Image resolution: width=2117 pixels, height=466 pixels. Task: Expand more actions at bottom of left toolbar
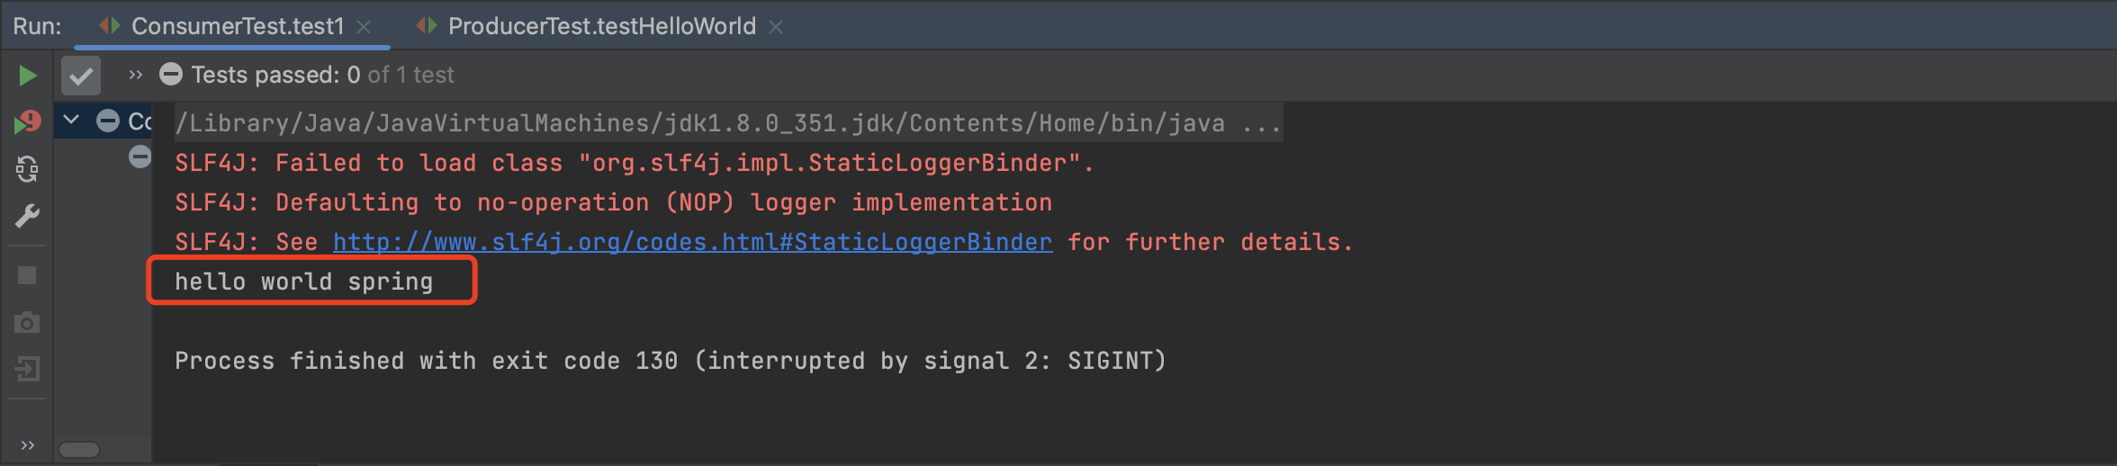tap(28, 444)
